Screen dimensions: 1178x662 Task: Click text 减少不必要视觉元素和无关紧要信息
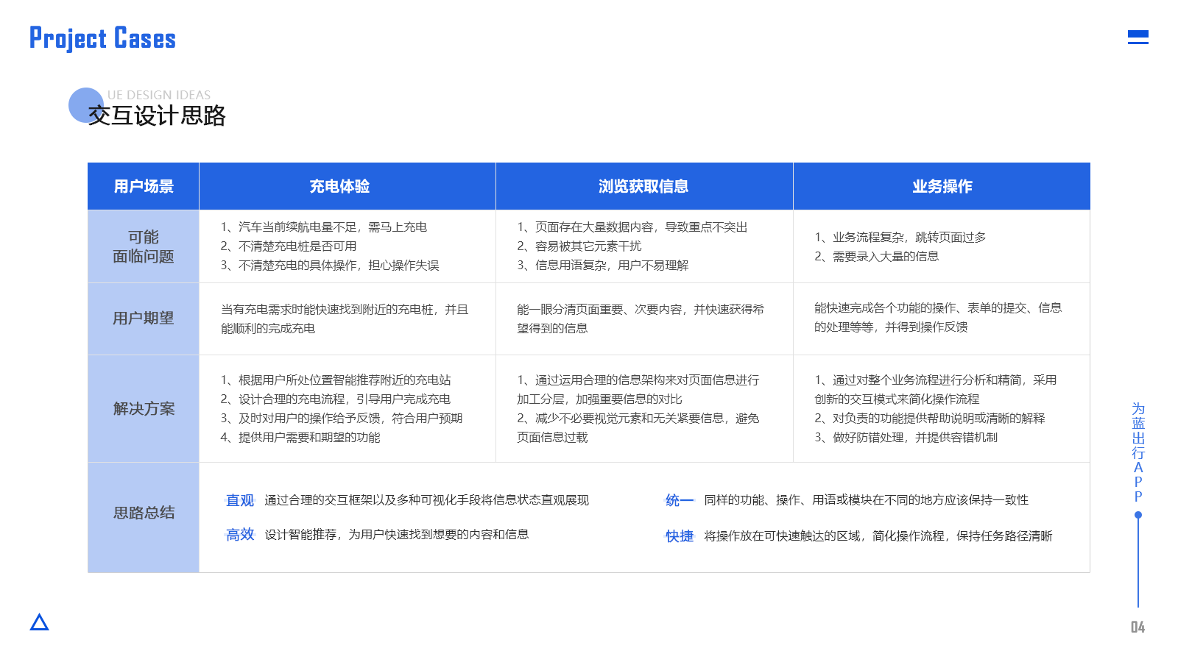(629, 419)
